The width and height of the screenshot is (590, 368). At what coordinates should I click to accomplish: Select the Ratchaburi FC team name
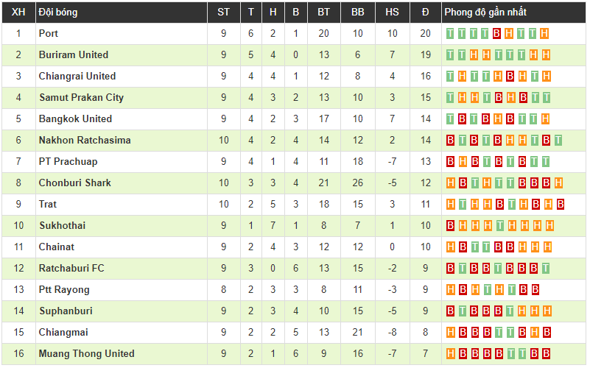point(71,268)
